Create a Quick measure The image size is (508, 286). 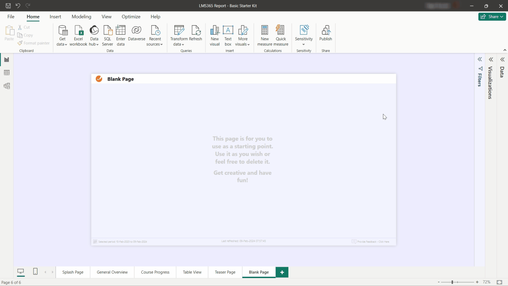tap(281, 35)
